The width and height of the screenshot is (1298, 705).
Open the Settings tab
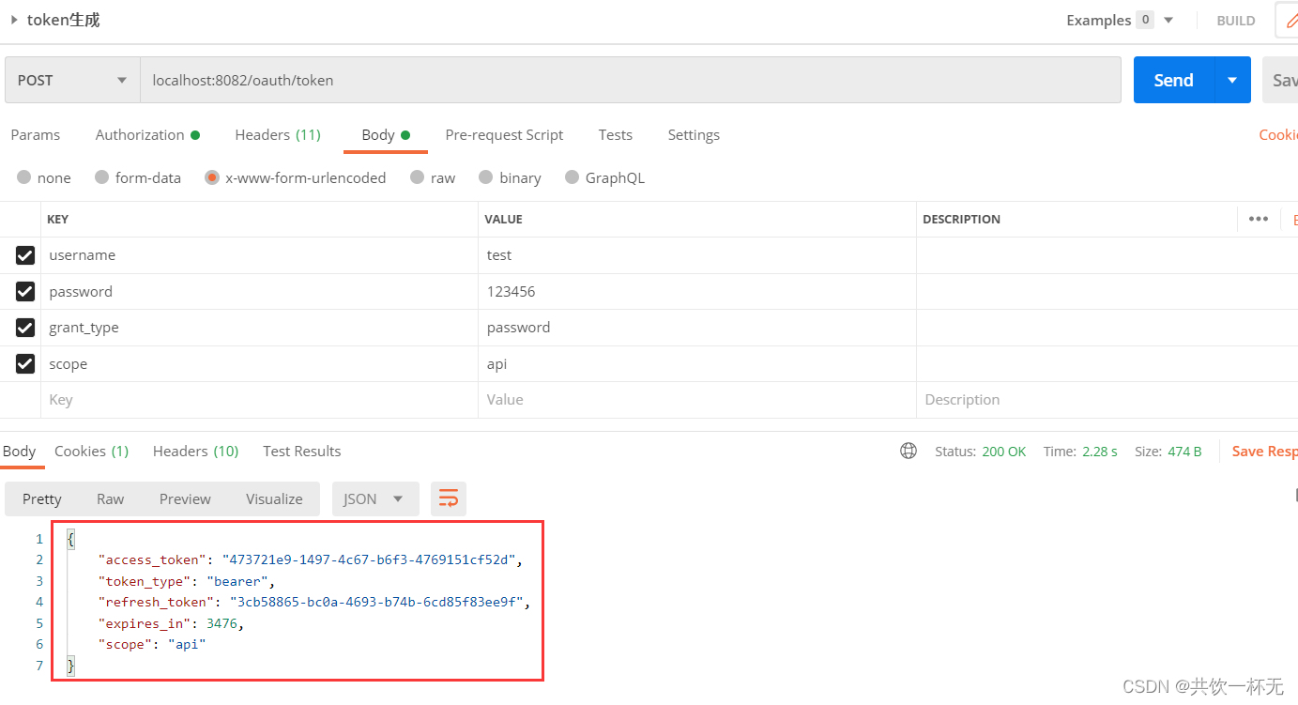click(694, 135)
